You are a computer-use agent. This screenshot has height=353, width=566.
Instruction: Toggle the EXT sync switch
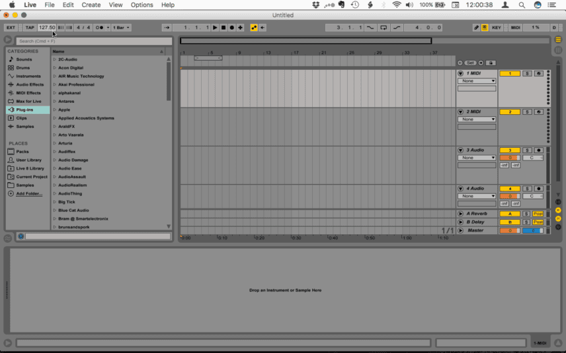tap(11, 27)
